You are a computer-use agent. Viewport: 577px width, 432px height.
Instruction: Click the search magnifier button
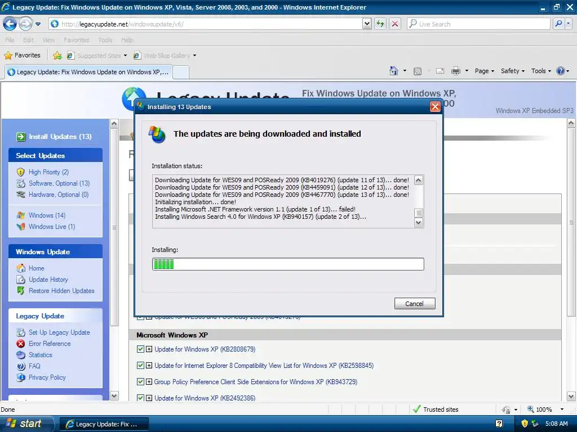tap(558, 24)
